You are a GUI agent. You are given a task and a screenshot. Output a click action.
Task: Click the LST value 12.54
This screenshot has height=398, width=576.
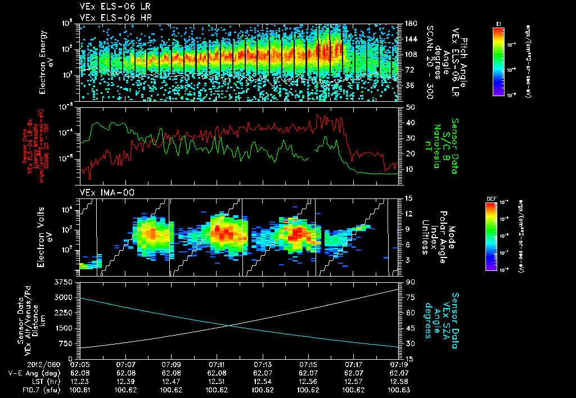pos(262,382)
